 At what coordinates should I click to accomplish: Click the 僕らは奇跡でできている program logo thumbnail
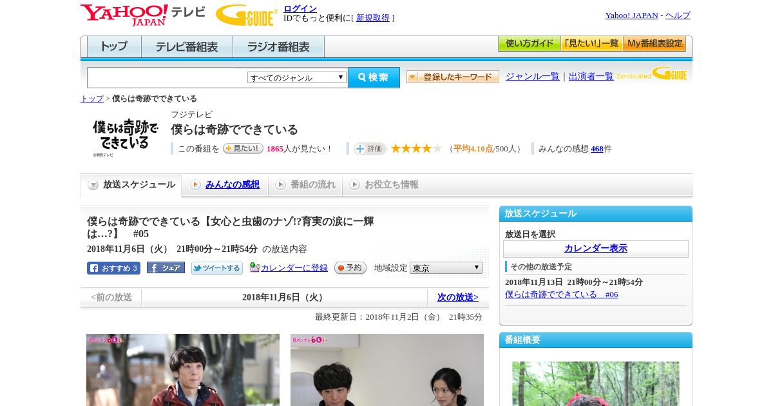(x=125, y=136)
